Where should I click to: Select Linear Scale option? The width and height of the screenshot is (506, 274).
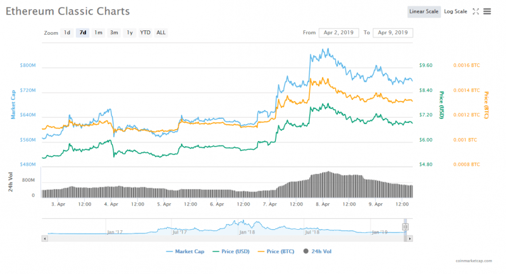pos(424,11)
